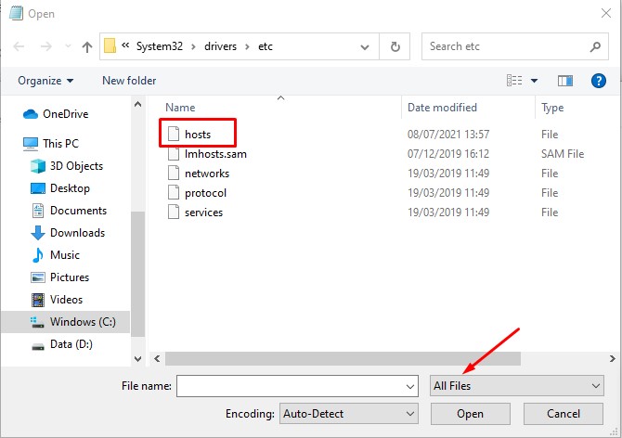Expand the All Files type dropdown
Screen dimensions: 622x438
click(517, 385)
